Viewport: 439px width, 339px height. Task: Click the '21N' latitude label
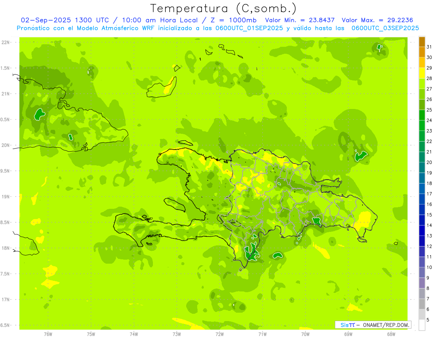pyautogui.click(x=5, y=94)
